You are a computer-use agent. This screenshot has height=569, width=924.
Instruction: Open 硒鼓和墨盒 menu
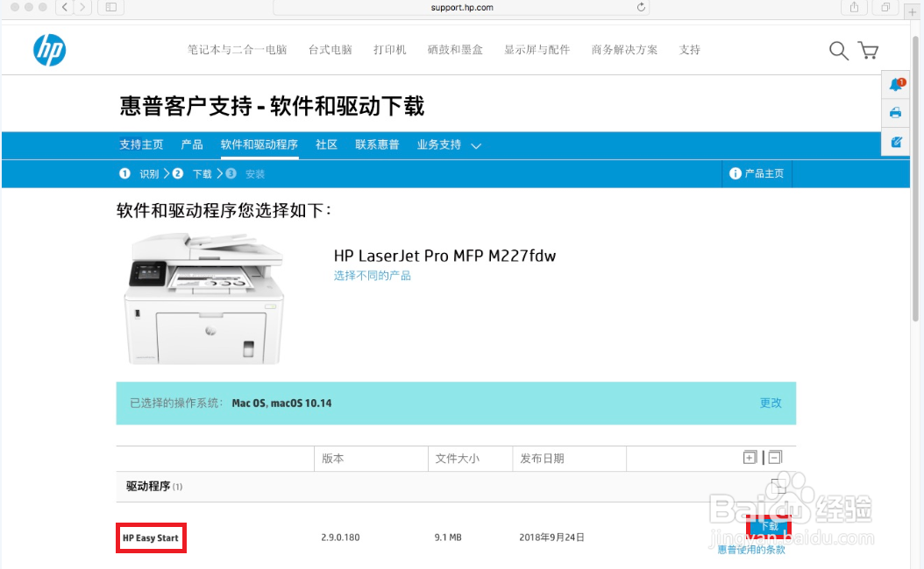[455, 50]
